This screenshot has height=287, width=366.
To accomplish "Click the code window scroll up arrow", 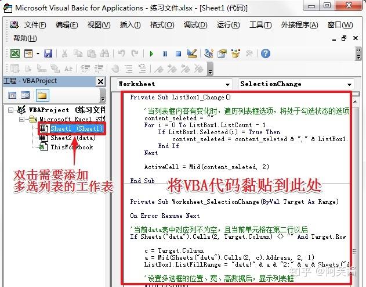I will point(355,102).
